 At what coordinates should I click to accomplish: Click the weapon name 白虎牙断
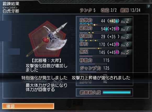(x=11, y=11)
